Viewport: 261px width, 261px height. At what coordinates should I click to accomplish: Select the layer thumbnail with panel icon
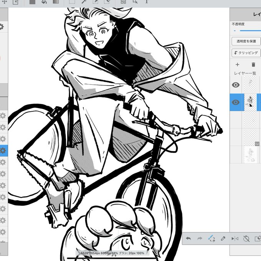click(251, 137)
